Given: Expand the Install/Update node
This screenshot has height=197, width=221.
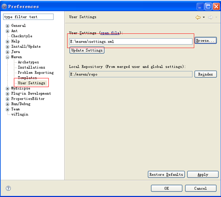Looking at the screenshot, I should coord(8,47).
